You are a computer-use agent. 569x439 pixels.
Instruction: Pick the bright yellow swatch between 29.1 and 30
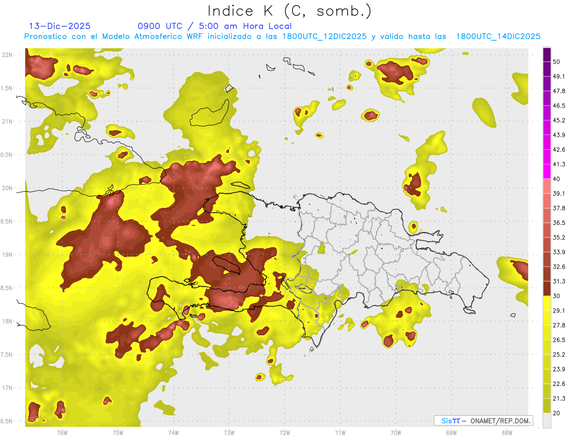(x=547, y=303)
